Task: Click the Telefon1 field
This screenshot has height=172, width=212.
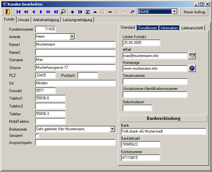Action: (x=50, y=98)
